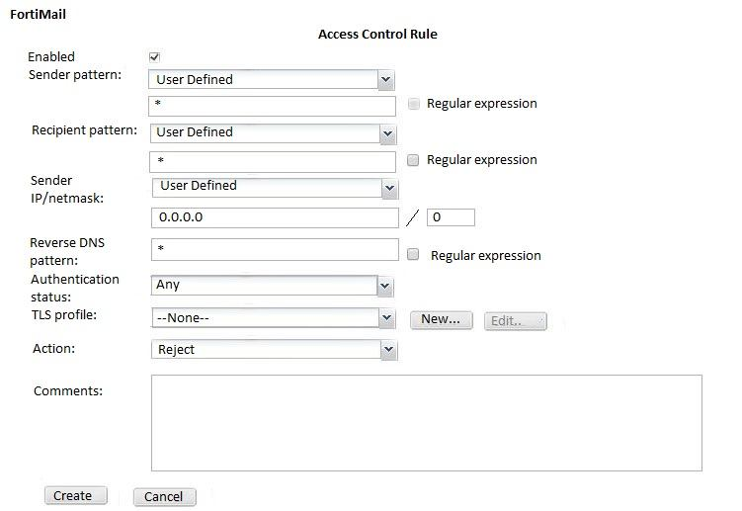Viewport: 742px width, 511px height.
Task: Focus the Sender IP address field
Action: point(275,217)
